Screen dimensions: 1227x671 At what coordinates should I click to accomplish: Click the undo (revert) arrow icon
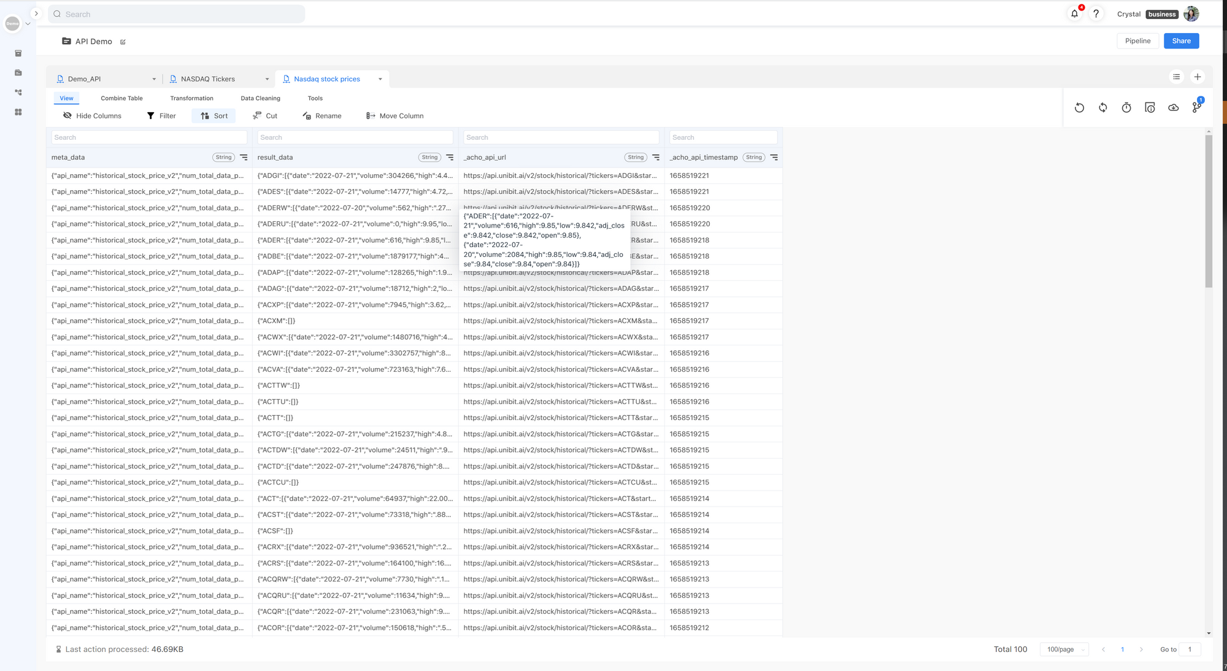1079,108
